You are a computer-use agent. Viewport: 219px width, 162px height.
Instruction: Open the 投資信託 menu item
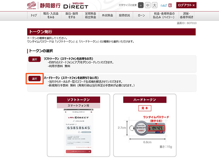(124, 15)
